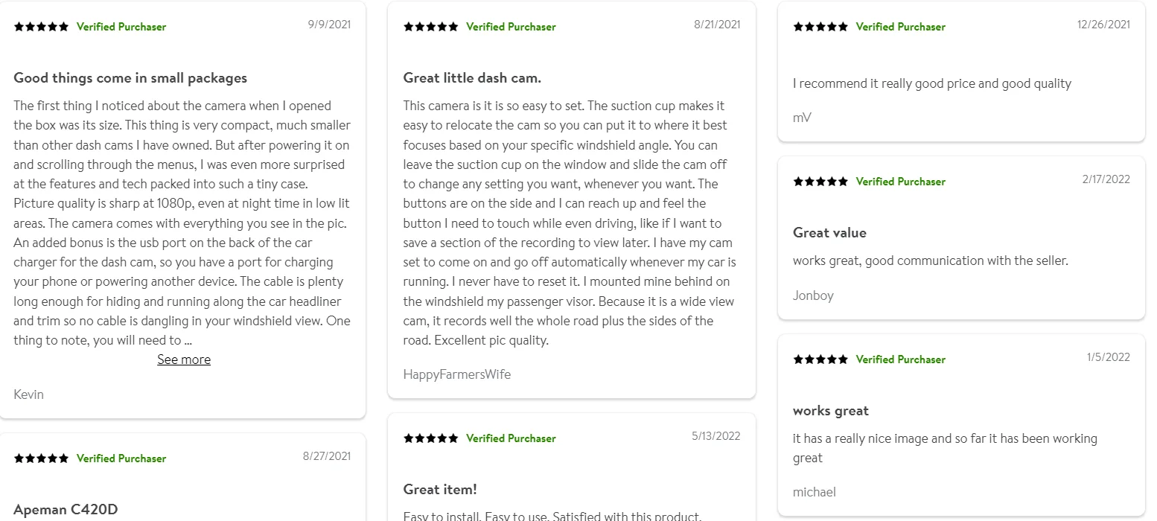Image resolution: width=1157 pixels, height=521 pixels.
Task: Expand Kevin's review with See more
Action: [x=184, y=359]
